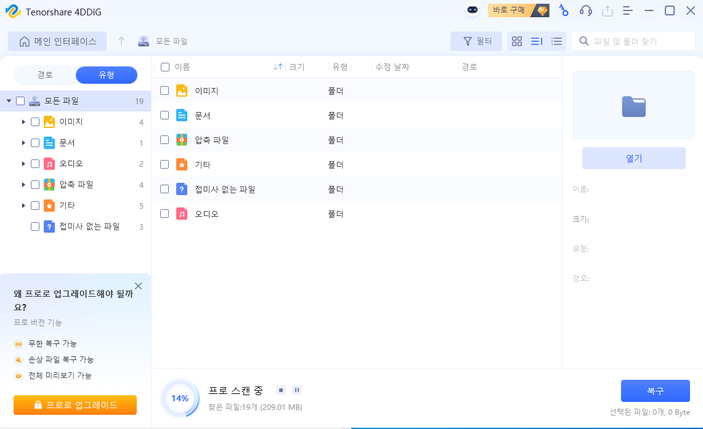The height and width of the screenshot is (429, 703).
Task: Select the 유형 tab
Action: [x=107, y=75]
